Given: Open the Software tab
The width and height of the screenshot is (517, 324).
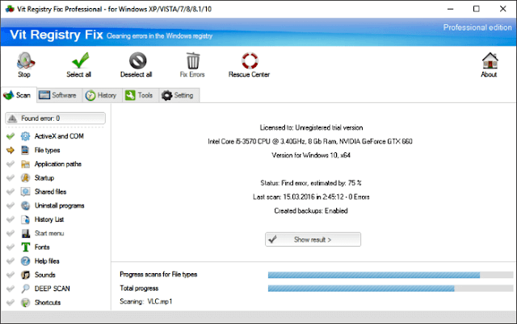Looking at the screenshot, I should tap(58, 95).
